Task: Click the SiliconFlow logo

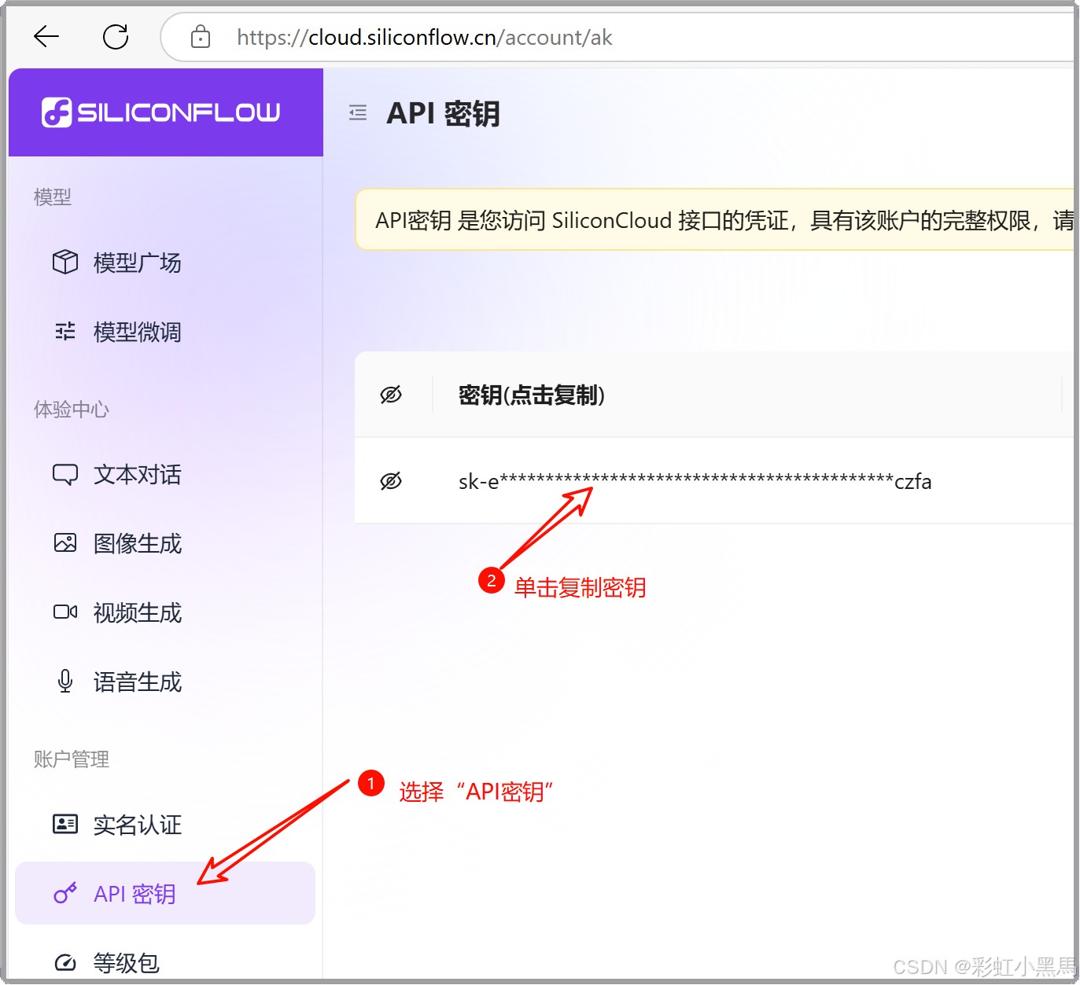Action: click(160, 112)
